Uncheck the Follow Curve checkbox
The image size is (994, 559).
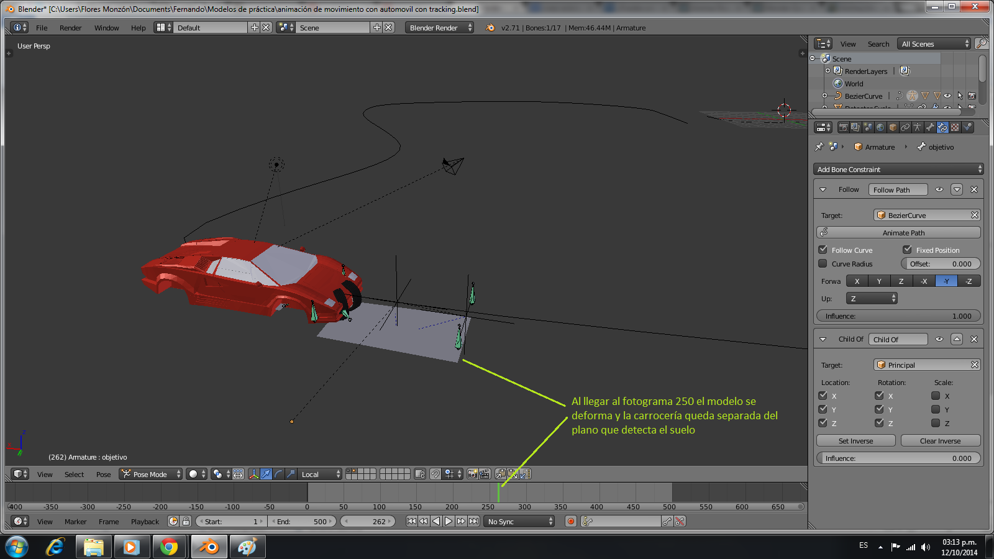(823, 250)
